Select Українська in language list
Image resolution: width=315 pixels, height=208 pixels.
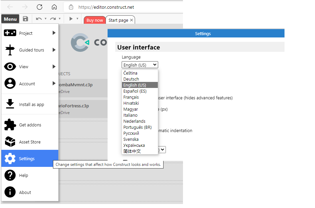[x=140, y=145]
